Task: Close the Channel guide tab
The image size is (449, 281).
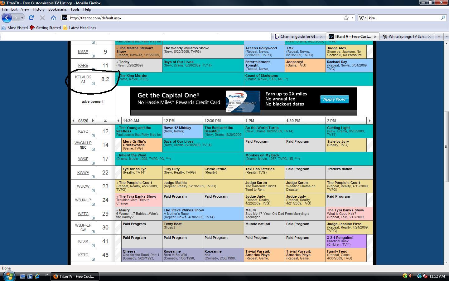Action: pos(321,37)
